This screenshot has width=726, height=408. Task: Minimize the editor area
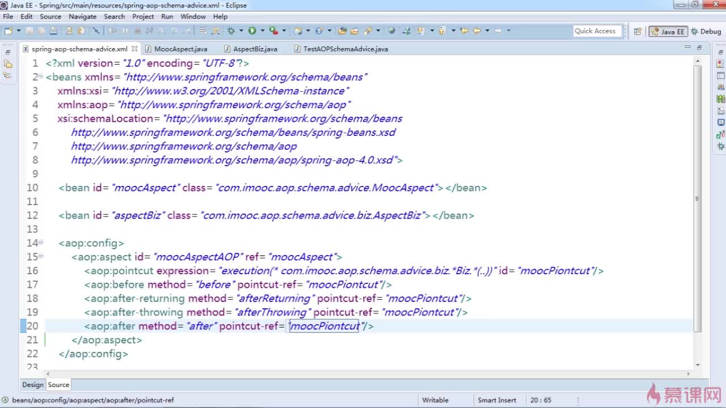coord(687,48)
